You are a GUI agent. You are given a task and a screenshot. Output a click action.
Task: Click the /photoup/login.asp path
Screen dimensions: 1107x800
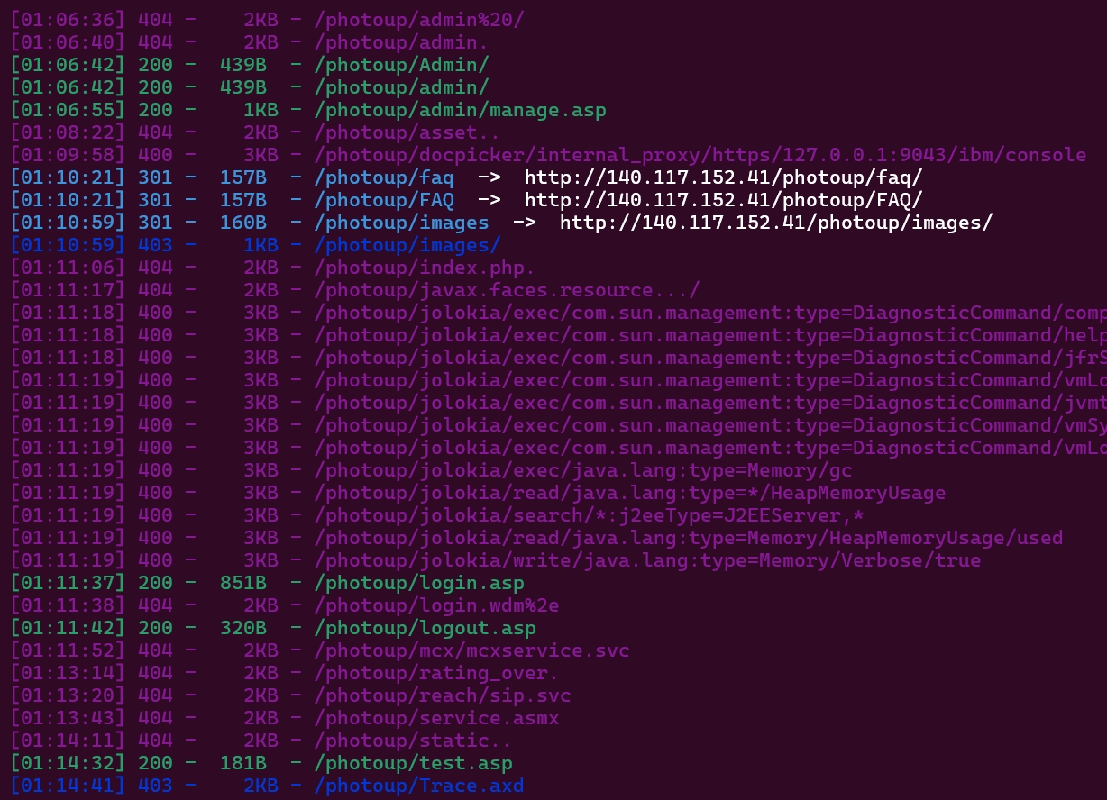click(x=419, y=583)
